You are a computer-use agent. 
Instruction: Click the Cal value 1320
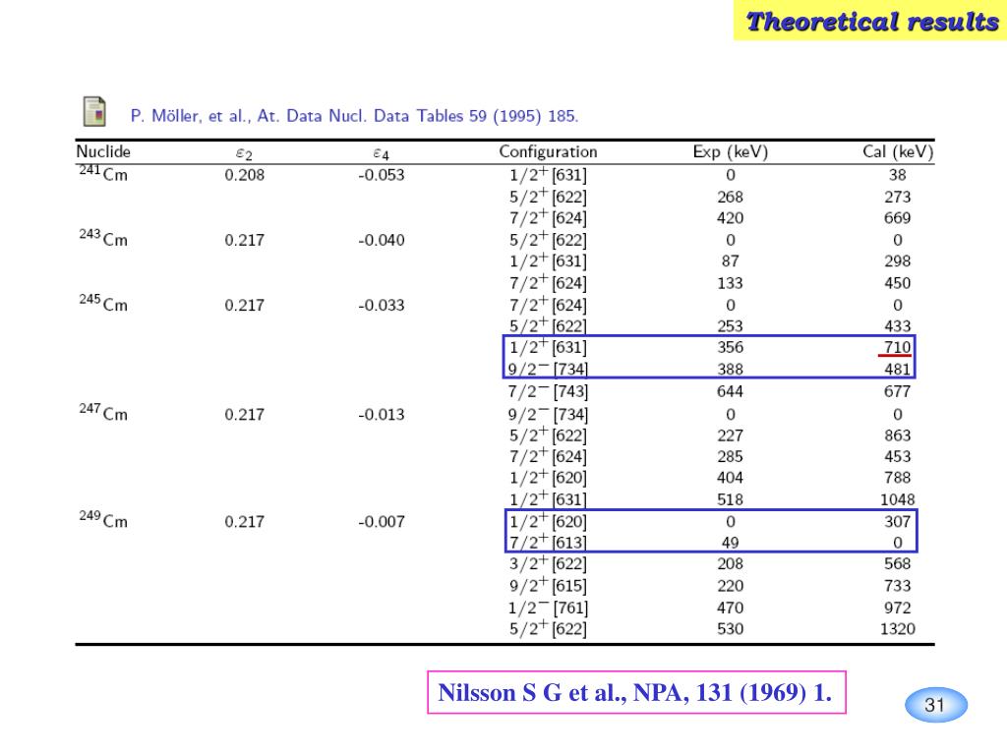coord(897,628)
